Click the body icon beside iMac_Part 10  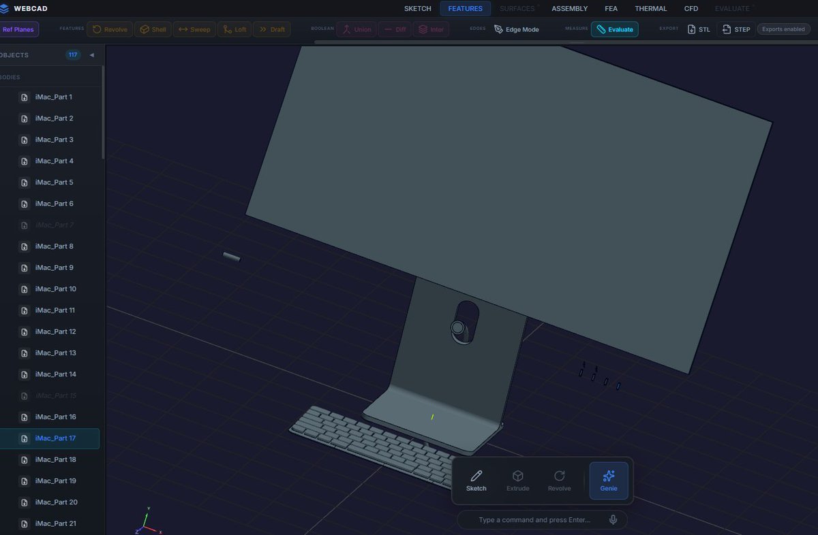(x=25, y=289)
